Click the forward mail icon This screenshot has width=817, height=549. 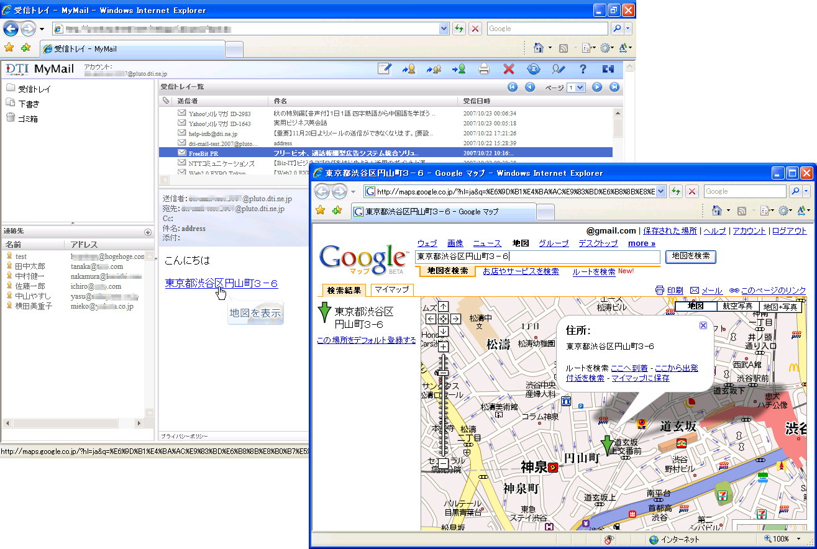(x=459, y=69)
